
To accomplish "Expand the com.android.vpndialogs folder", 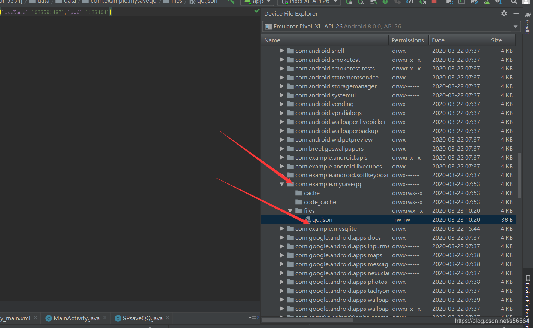I will point(282,113).
